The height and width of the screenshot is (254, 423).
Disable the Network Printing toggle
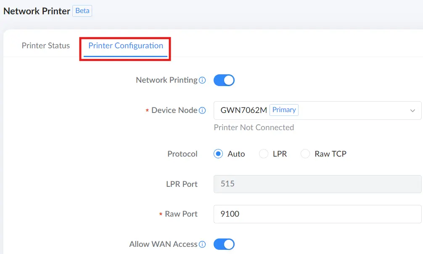[x=224, y=80]
